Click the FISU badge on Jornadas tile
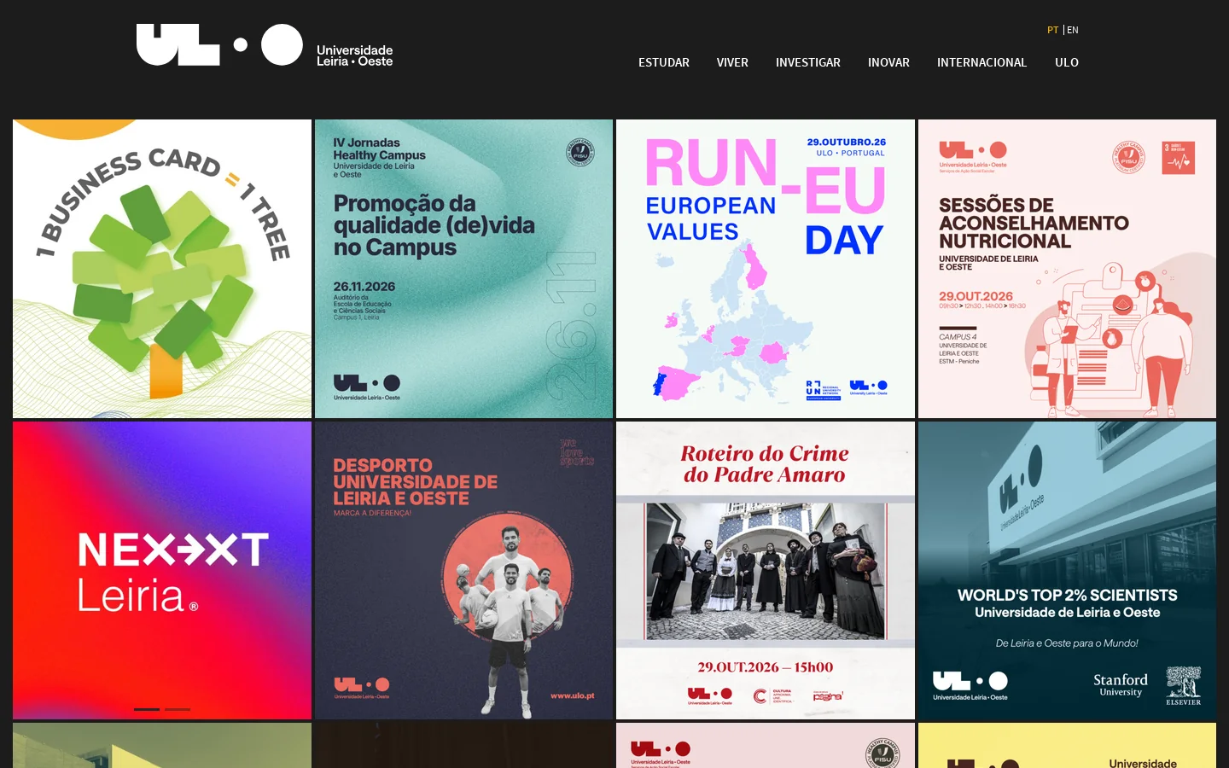This screenshot has height=768, width=1229. 580,153
